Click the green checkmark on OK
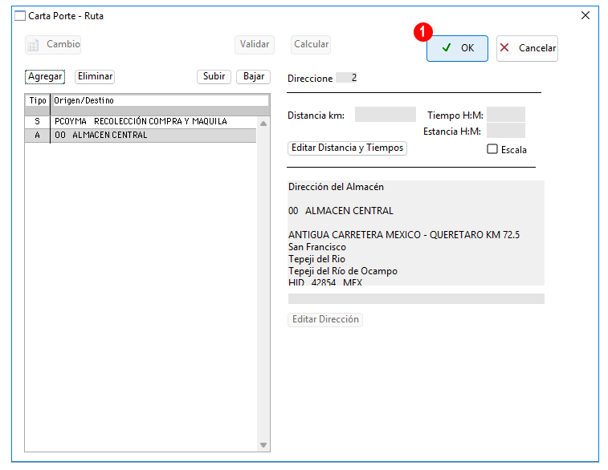 pyautogui.click(x=447, y=47)
